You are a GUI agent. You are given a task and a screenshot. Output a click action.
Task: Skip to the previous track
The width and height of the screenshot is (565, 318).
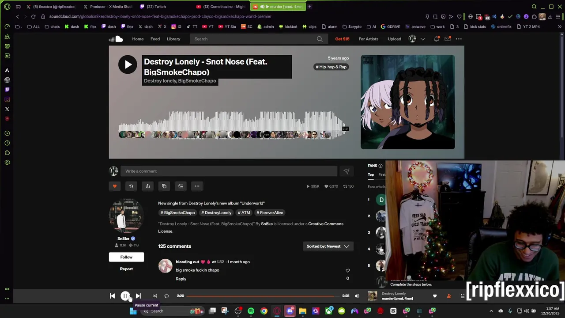click(x=112, y=296)
